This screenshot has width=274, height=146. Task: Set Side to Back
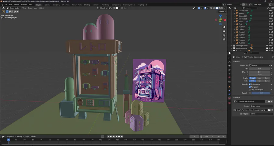266,81
